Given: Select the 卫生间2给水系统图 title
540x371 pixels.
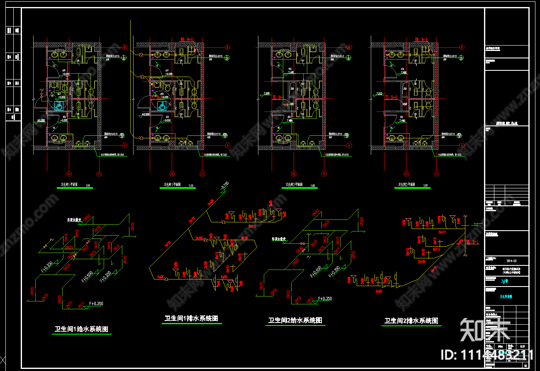Looking at the screenshot, I should coord(295,320).
